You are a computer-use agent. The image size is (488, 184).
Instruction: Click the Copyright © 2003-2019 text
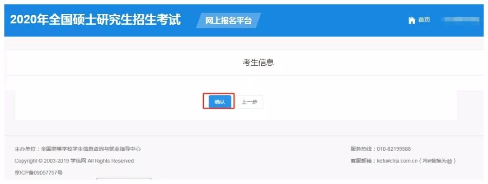tap(42, 161)
